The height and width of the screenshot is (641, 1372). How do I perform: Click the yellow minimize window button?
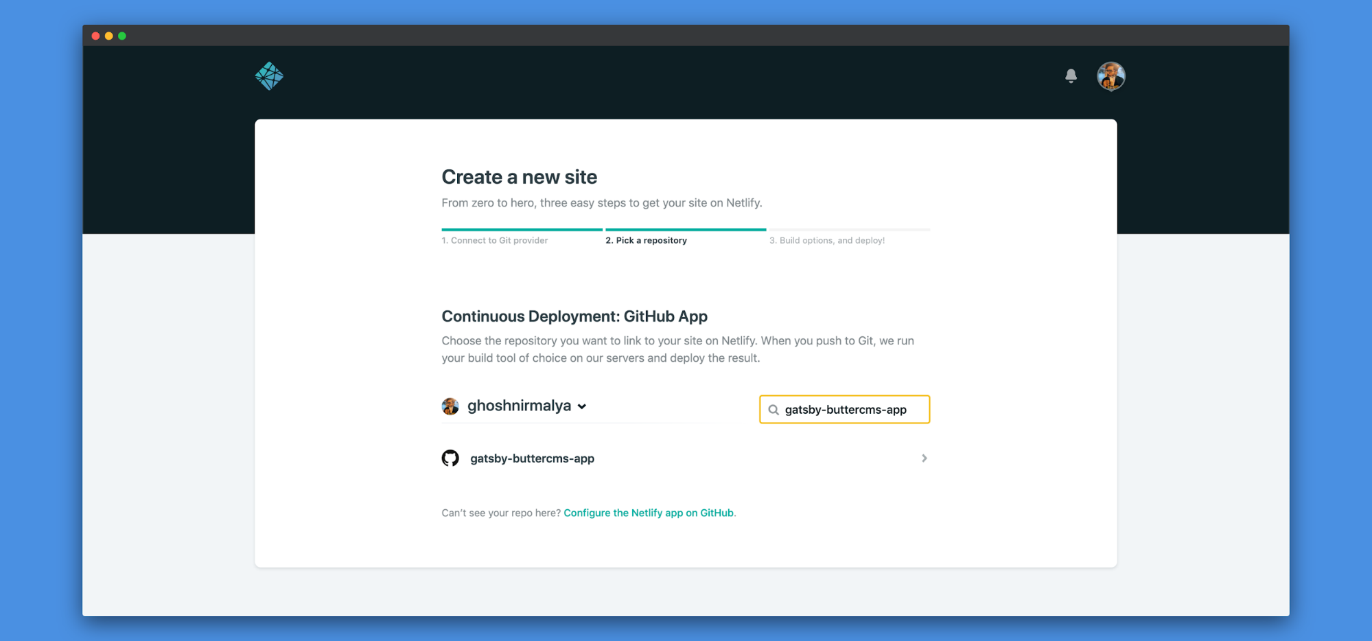108,36
